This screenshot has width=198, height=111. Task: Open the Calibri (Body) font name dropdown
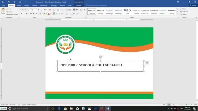[31, 10]
